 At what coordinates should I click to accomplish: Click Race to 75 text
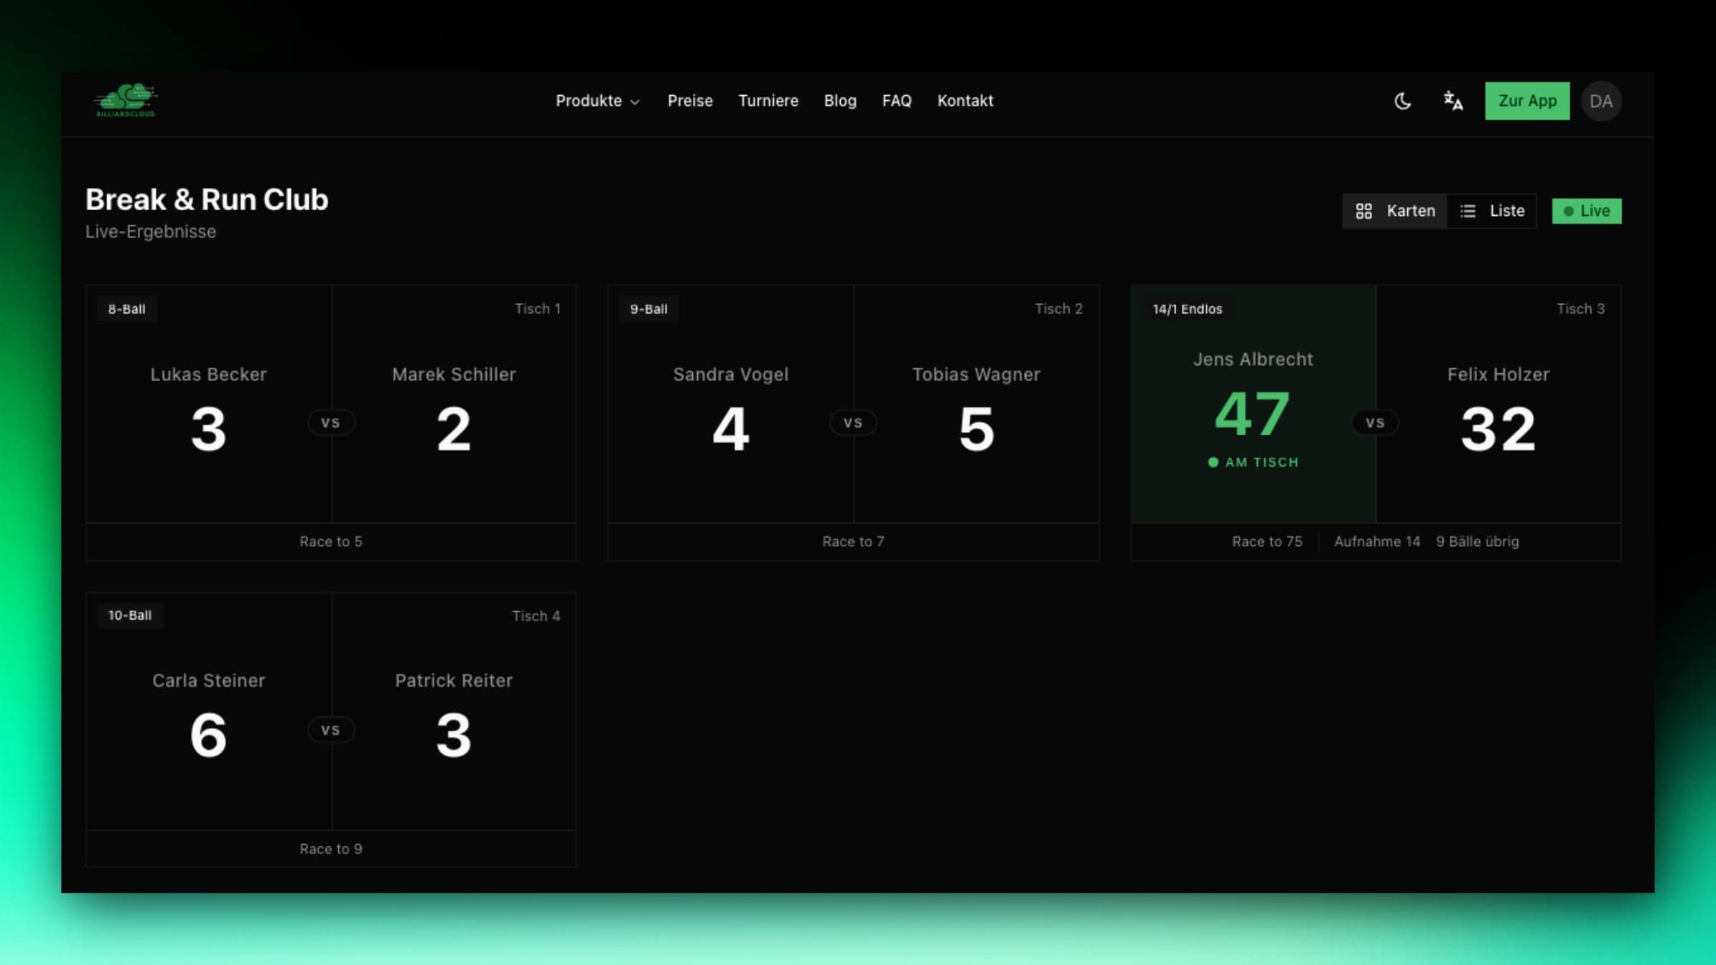[1267, 542]
